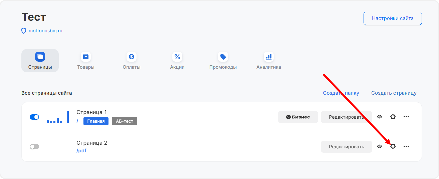Open the Промокоды tag icon
The height and width of the screenshot is (179, 439).
click(x=223, y=57)
